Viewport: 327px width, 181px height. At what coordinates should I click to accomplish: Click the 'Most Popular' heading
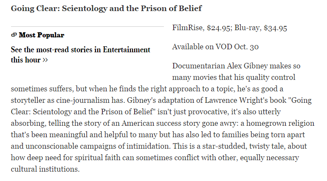point(42,35)
